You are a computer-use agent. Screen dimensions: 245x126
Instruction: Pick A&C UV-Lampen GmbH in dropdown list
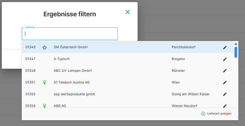[x=72, y=71]
